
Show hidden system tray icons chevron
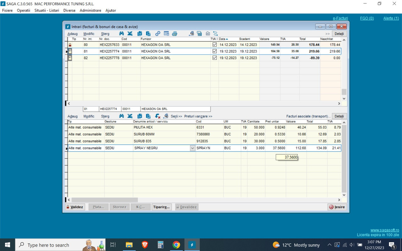329,245
